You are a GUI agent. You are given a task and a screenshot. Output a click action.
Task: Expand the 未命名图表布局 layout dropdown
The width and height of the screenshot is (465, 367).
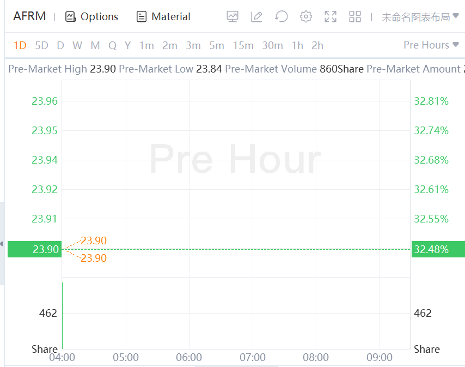[x=420, y=17]
